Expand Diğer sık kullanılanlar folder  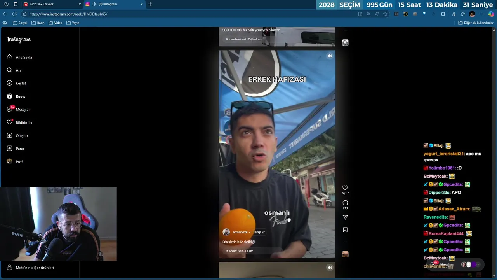476,23
